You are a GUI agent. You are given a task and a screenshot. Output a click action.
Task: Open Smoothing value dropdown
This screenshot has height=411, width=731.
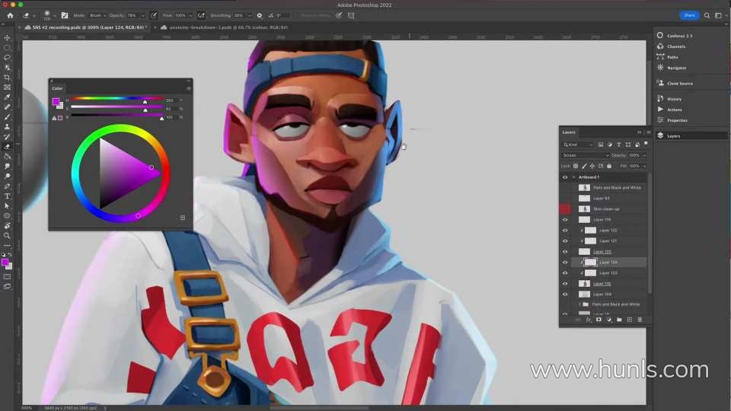250,15
